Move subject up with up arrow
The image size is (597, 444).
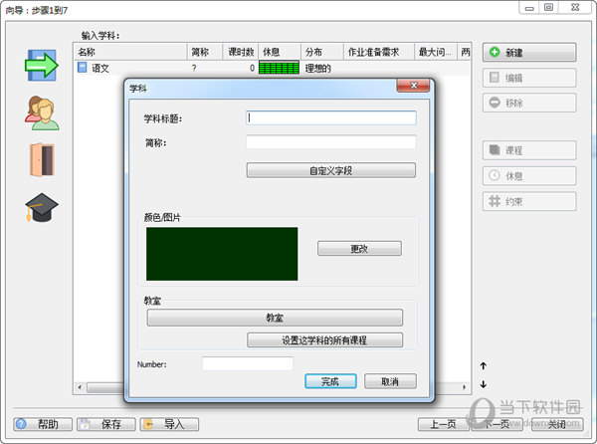click(484, 366)
